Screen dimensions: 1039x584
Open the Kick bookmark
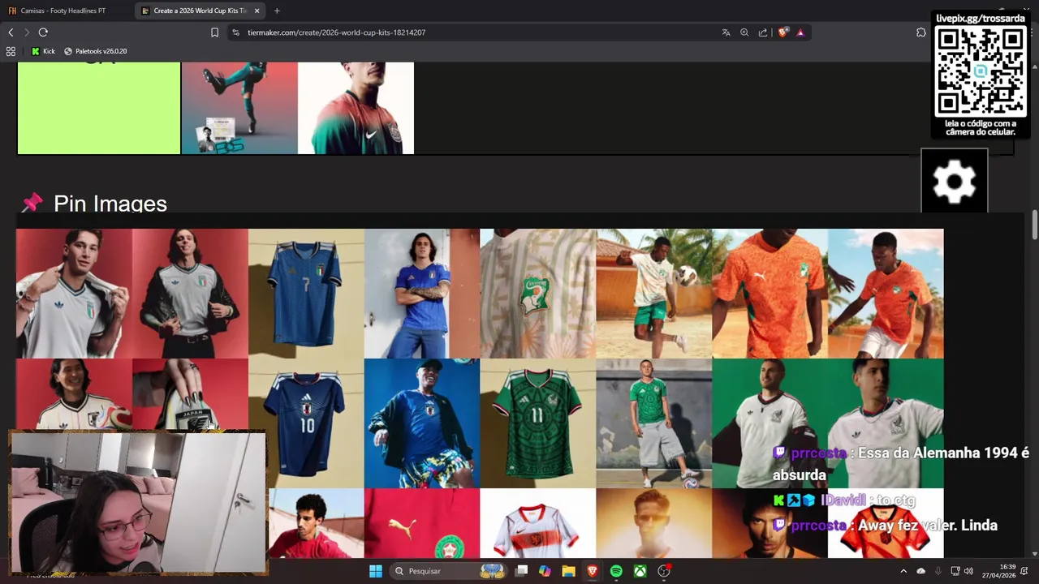(x=43, y=51)
